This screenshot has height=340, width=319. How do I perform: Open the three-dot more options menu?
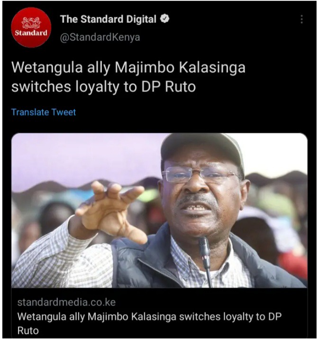click(301, 19)
